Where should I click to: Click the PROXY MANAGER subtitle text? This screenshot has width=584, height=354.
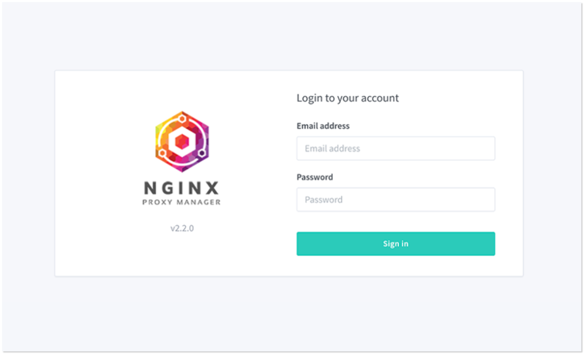182,202
